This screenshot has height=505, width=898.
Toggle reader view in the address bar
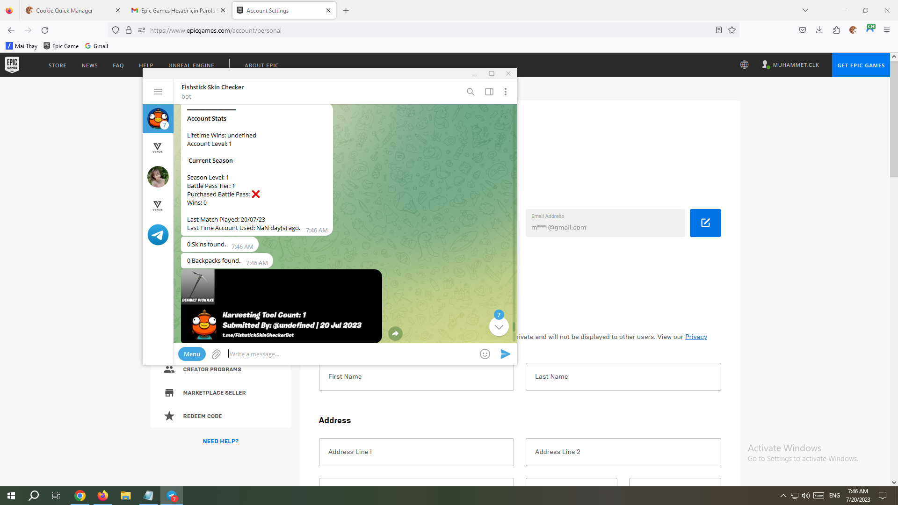coord(719,30)
